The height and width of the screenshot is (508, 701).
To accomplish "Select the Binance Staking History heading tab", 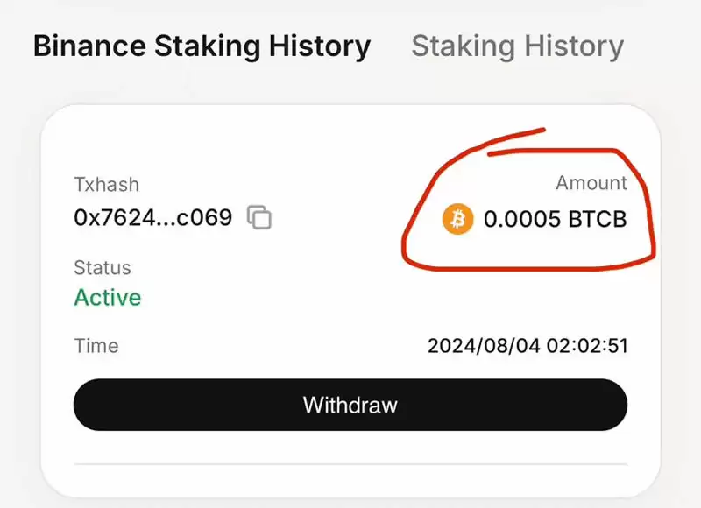I will click(x=200, y=46).
